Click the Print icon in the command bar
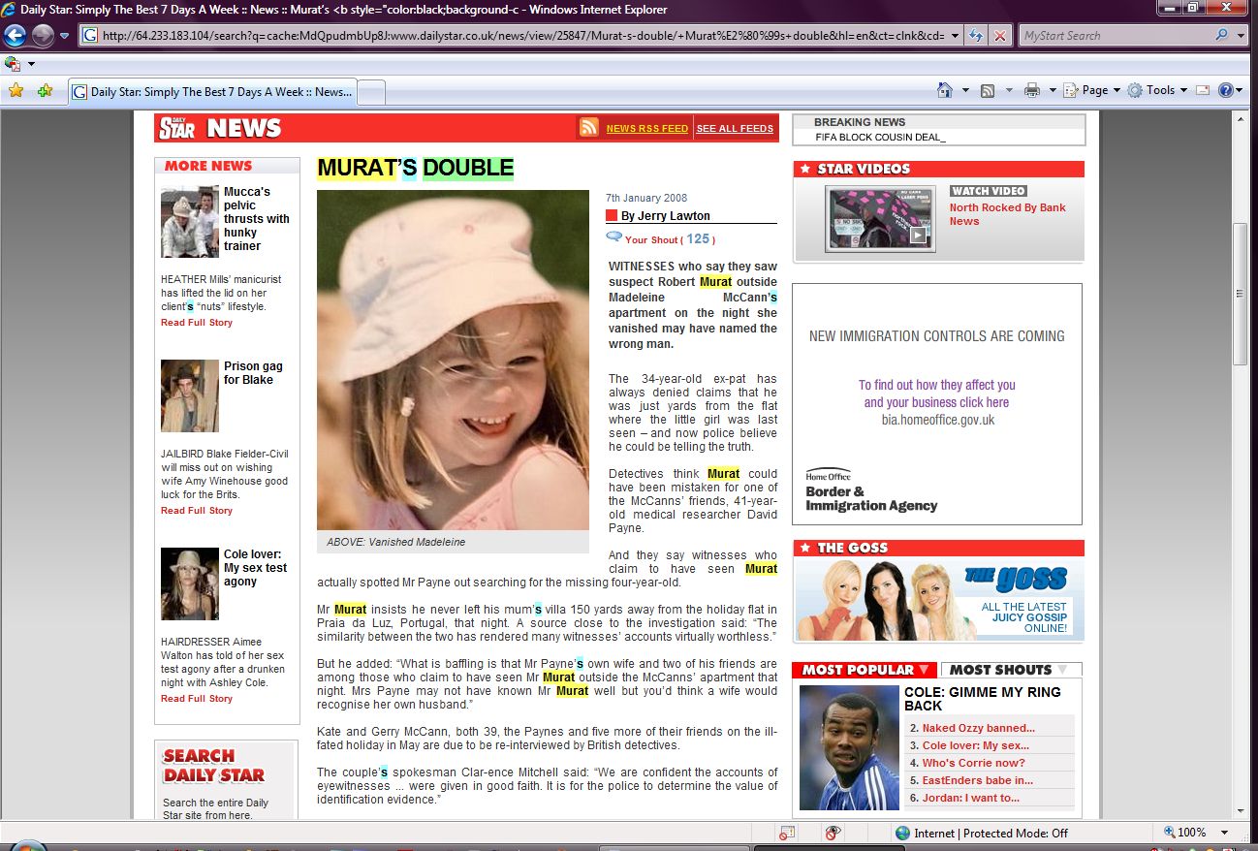 pyautogui.click(x=1031, y=90)
